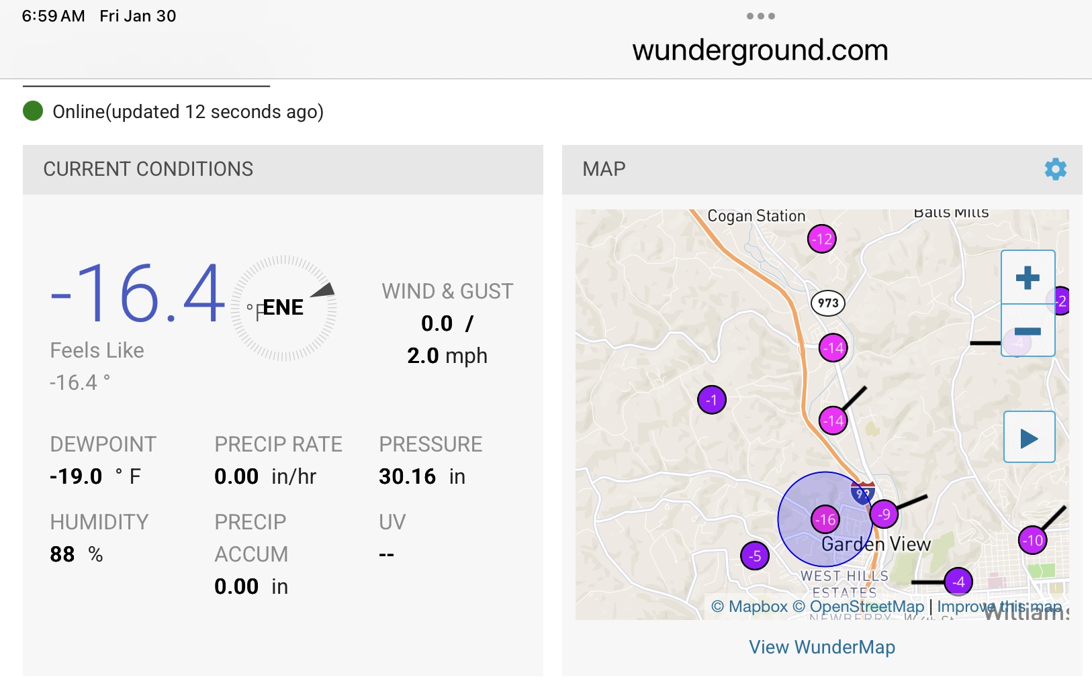The image size is (1092, 681).
Task: Open the OpenStreetMap attribution link
Action: tap(858, 607)
